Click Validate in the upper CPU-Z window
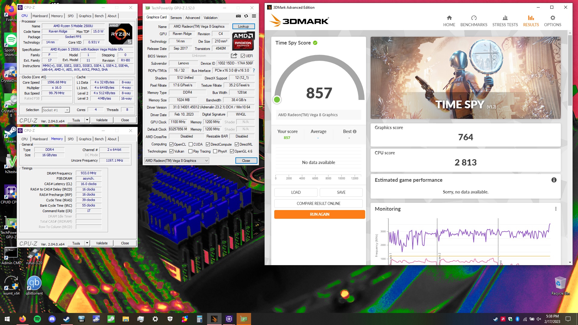 [x=102, y=120]
